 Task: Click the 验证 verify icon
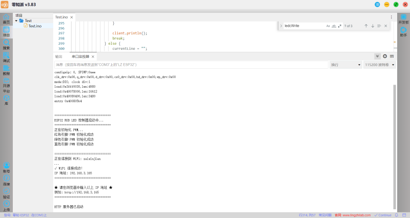(x=6, y=193)
